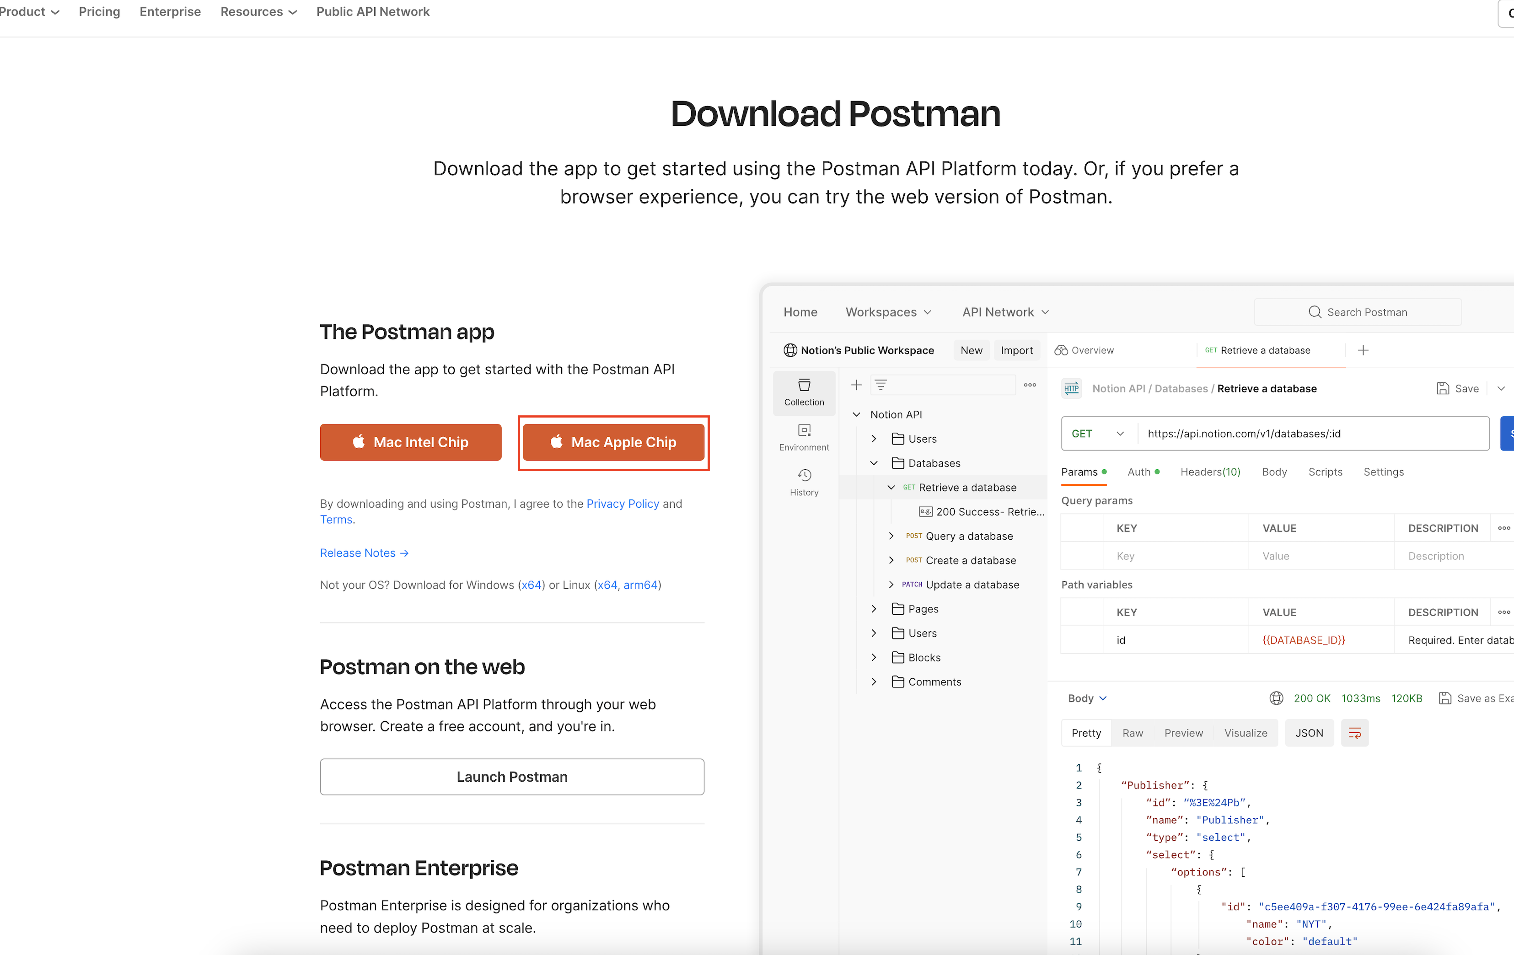Open the API Network dropdown
Viewport: 1514px width, 955px height.
click(1005, 312)
